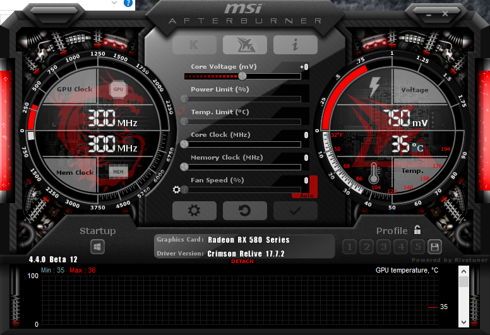The width and height of the screenshot is (490, 335).
Task: Click the Temp. Limit slider handle
Action: [184, 122]
